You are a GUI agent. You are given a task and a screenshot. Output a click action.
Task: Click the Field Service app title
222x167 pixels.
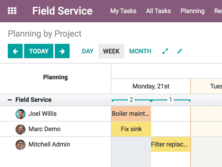(62, 11)
